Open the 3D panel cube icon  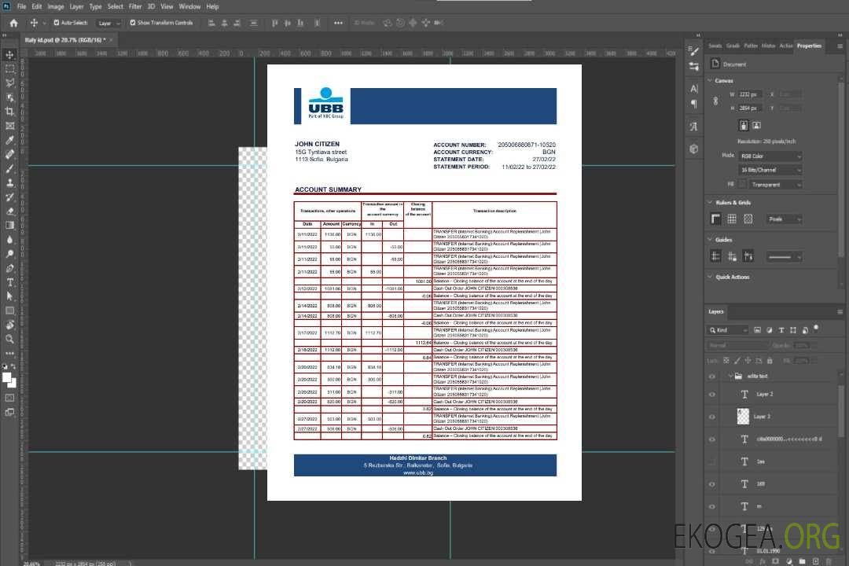694,149
